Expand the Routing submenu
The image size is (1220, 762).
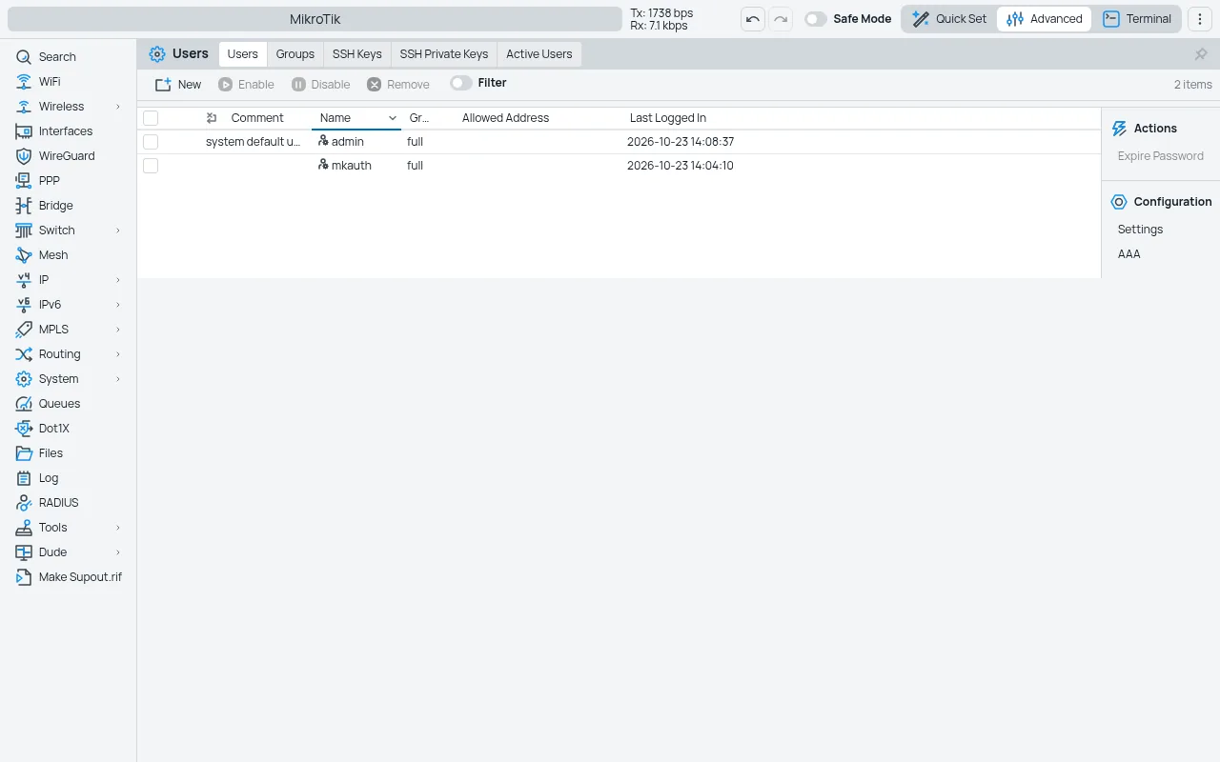coord(118,354)
